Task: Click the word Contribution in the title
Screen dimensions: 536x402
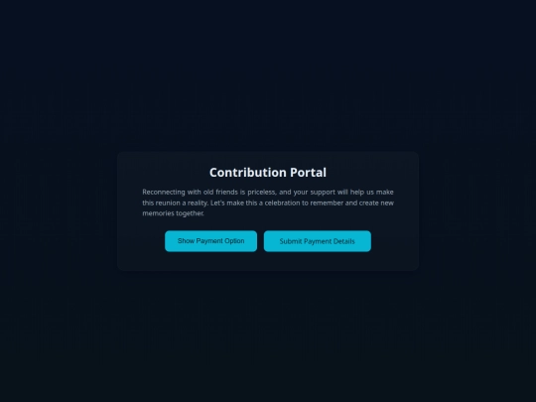Action: [x=248, y=173]
